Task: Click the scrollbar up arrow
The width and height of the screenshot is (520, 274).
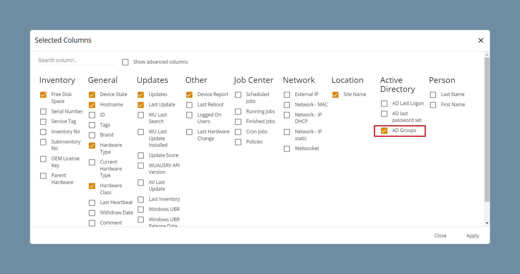Action: pyautogui.click(x=487, y=55)
